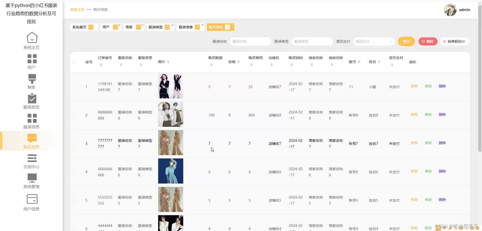Open the 是否支付 filter dropdown
The height and width of the screenshot is (231, 482).
click(x=374, y=41)
